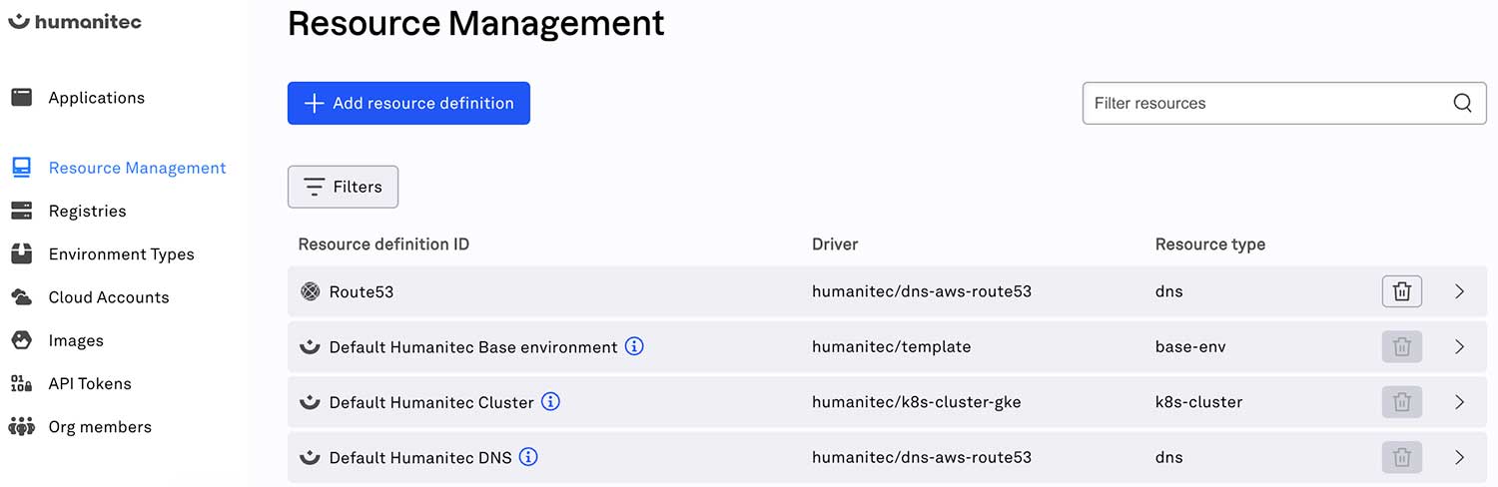Viewport: 1498px width, 487px height.
Task: Click the Cloud Accounts sidebar icon
Action: [22, 296]
